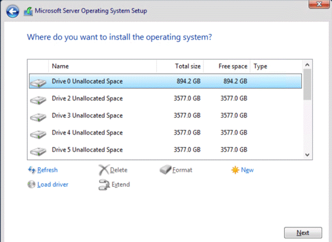The image size is (332, 242).
Task: Click the Extend partition icon
Action: coord(104,184)
